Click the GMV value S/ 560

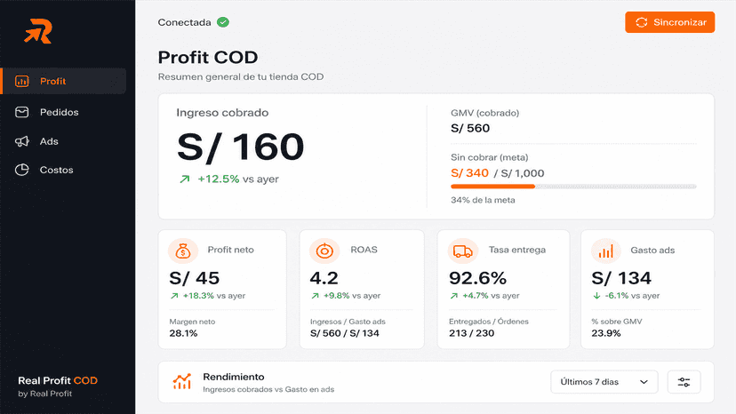pos(470,128)
